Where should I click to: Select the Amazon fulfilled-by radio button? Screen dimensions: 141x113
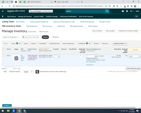coord(92,43)
